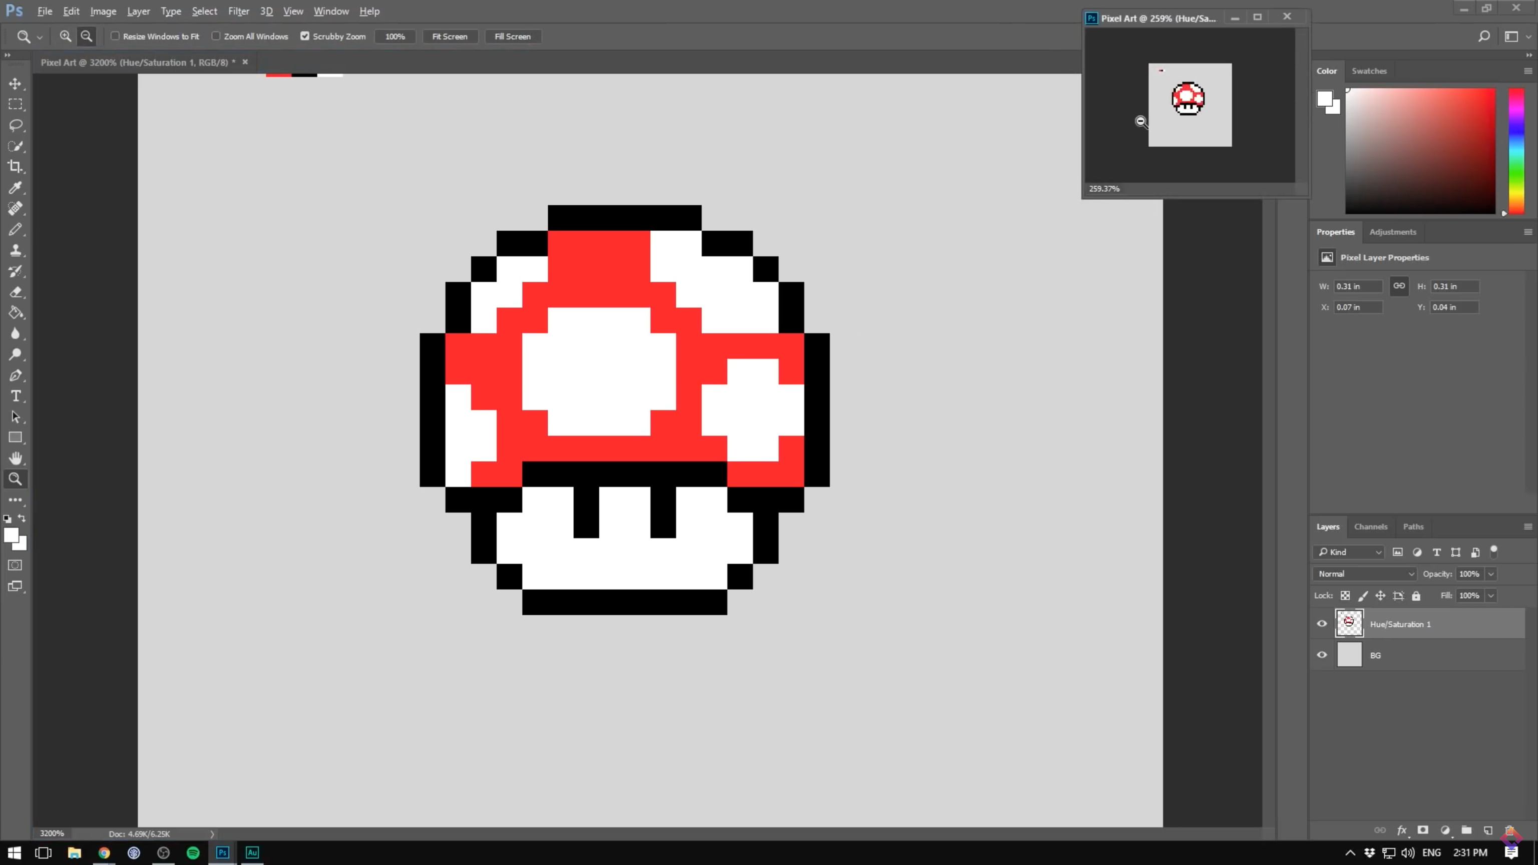Open the Layers panel menu
The image size is (1538, 865).
1528,527
